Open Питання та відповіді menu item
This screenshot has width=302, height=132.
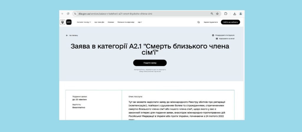click(126, 22)
